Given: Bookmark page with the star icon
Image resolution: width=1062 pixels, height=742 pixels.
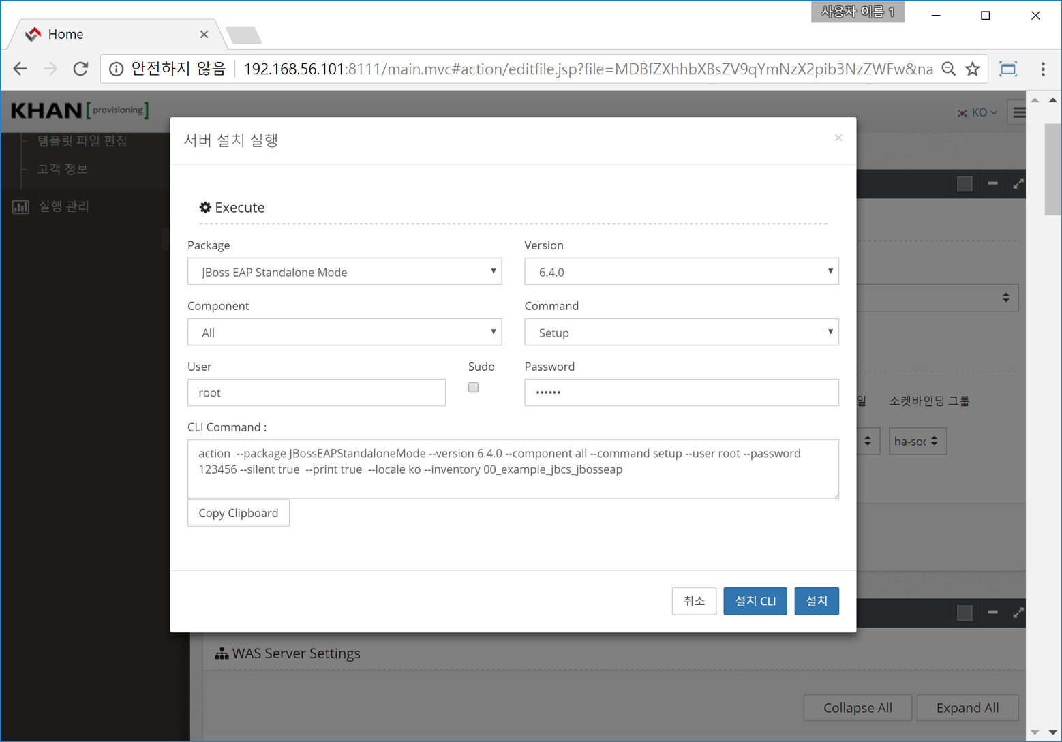Looking at the screenshot, I should [973, 69].
